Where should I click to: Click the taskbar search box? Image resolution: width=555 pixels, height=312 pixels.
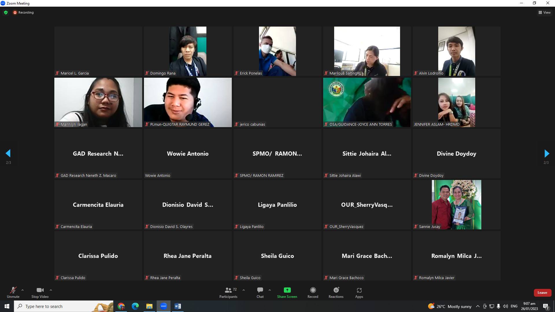click(x=64, y=306)
